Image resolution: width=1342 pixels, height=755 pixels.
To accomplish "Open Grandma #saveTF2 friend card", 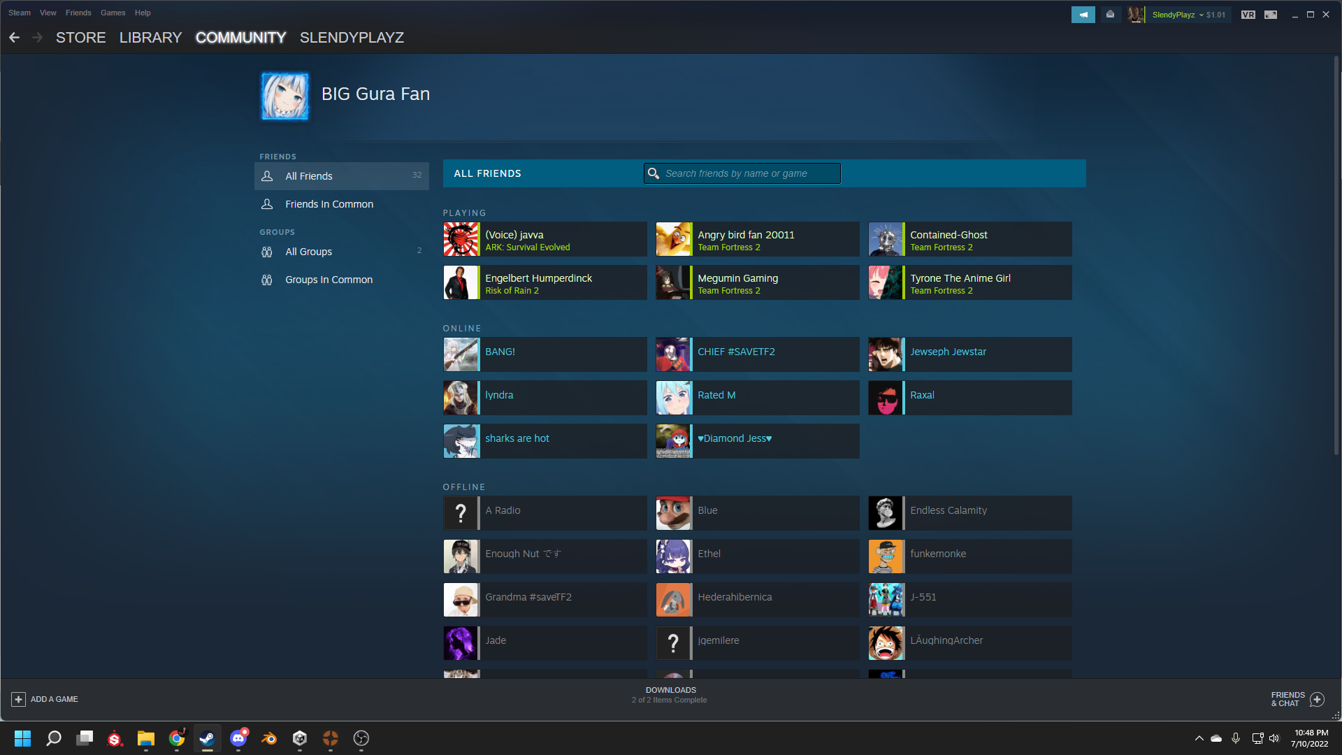I will coord(545,600).
